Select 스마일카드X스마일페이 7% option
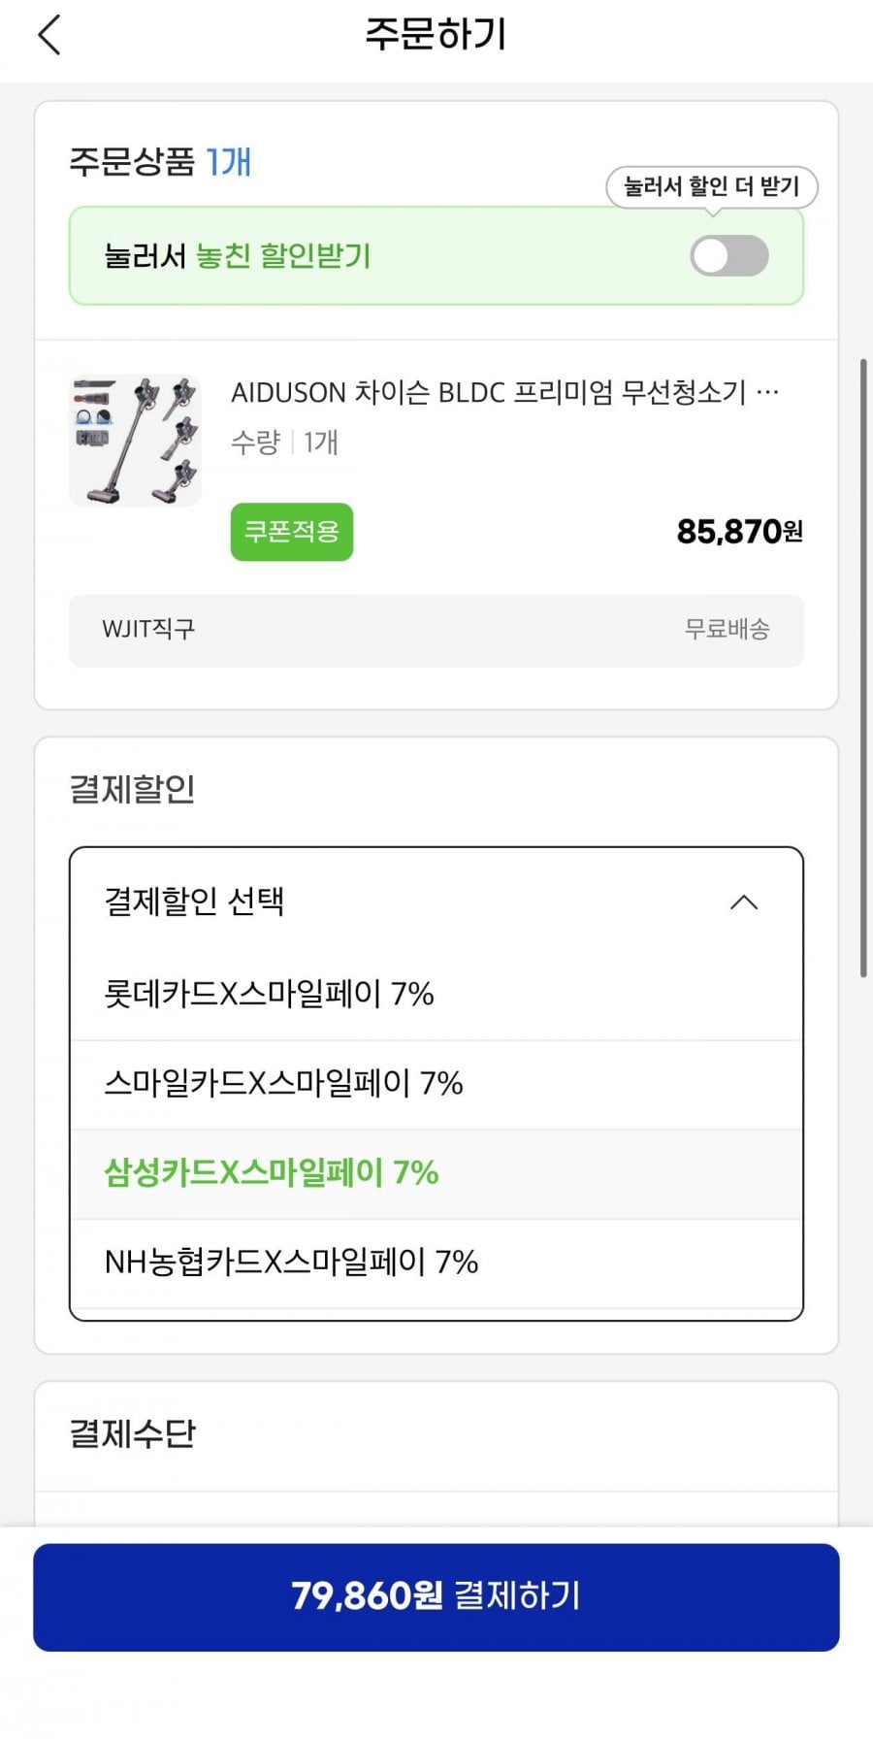The width and height of the screenshot is (873, 1739). (x=283, y=1084)
